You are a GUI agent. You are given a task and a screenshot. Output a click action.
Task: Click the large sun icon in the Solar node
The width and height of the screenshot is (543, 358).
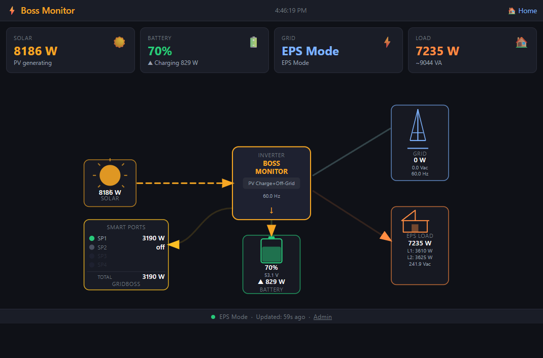point(110,175)
